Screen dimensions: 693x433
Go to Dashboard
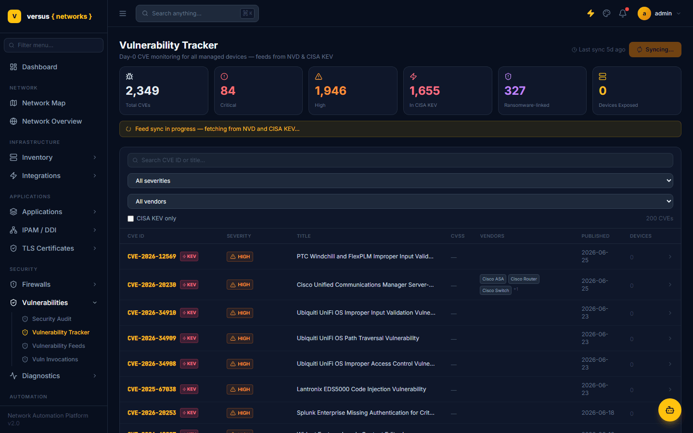[53, 67]
